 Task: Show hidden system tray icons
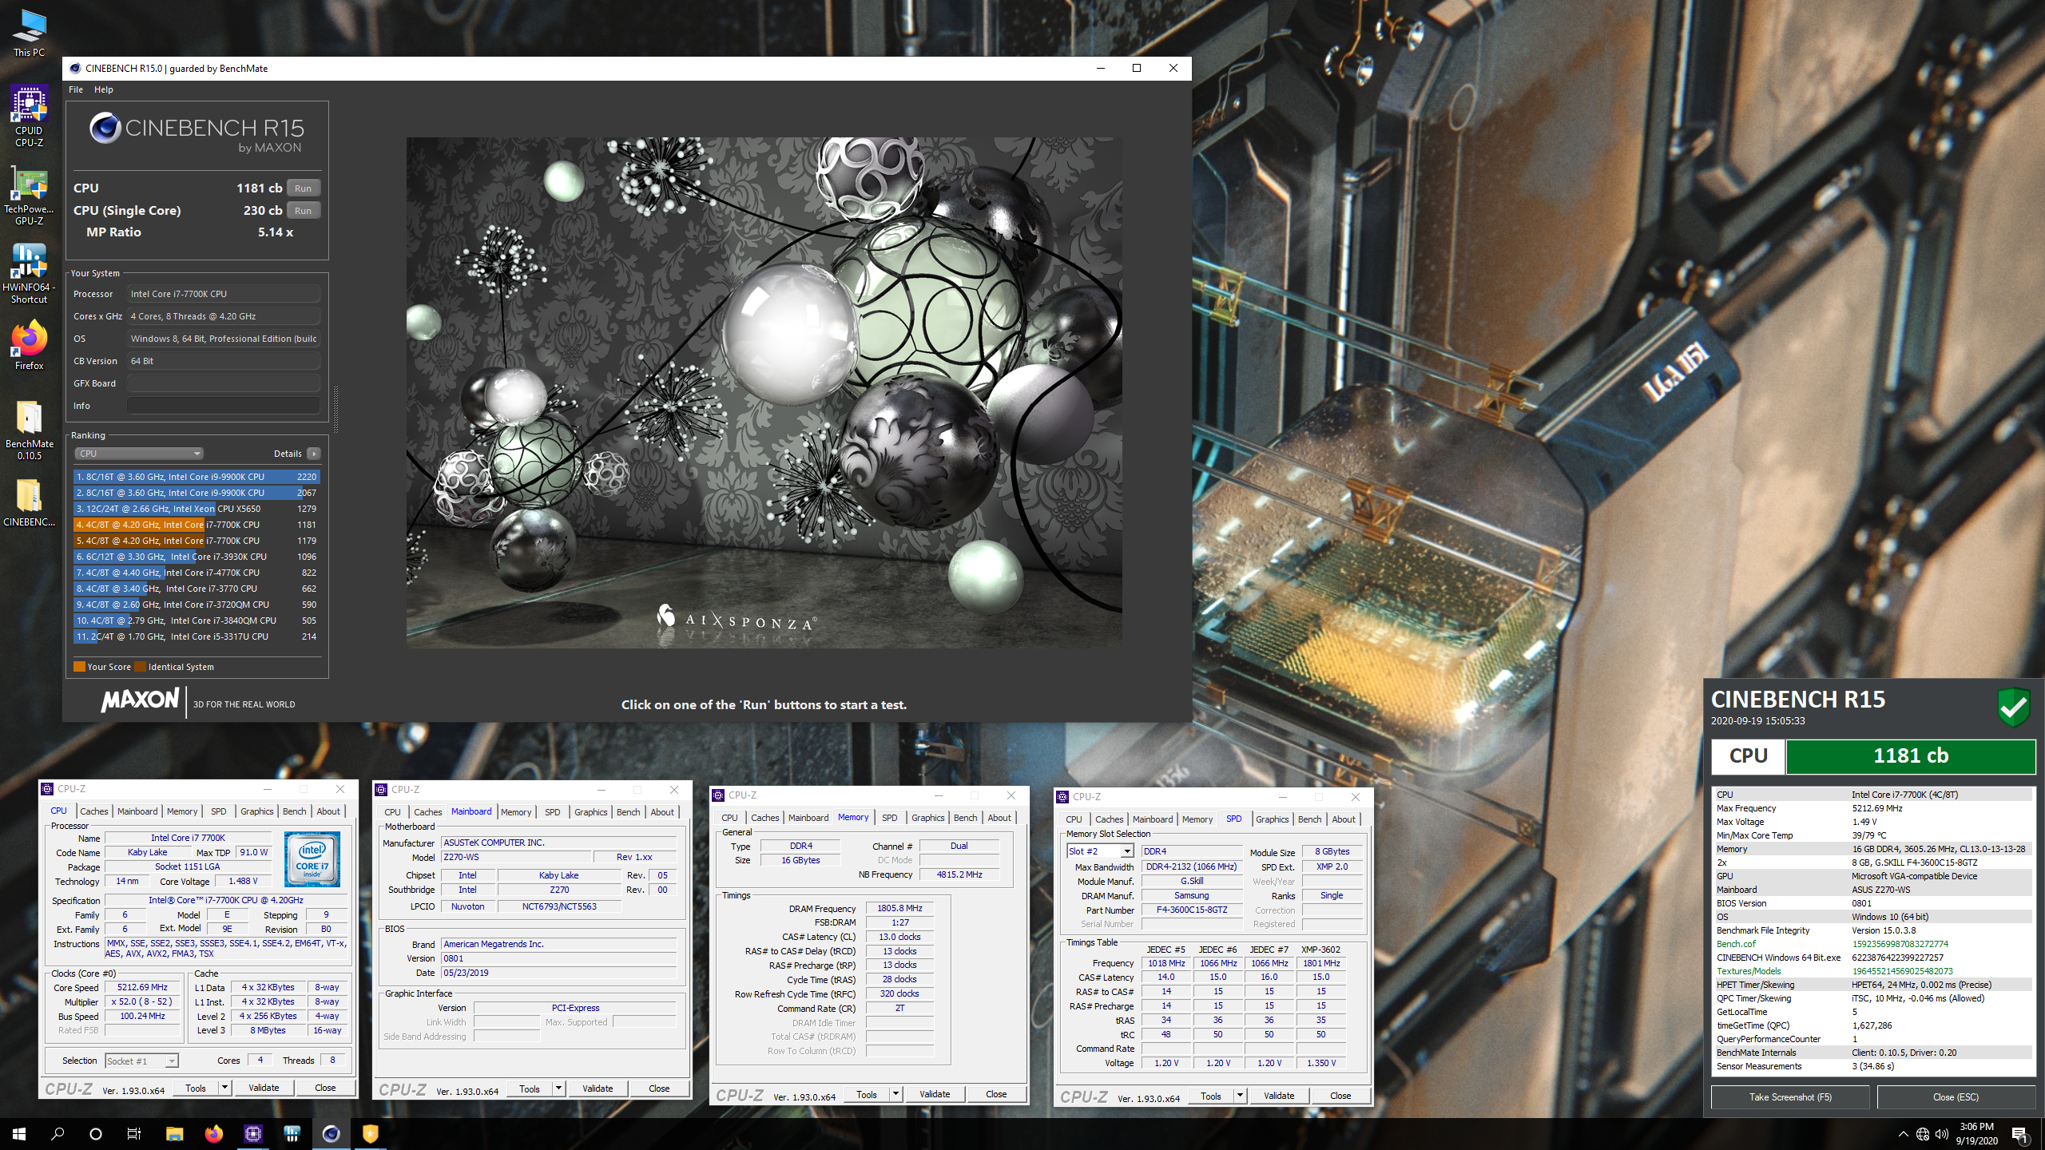1903,1134
